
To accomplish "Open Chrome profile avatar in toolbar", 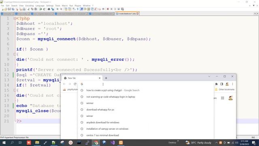I will click(227, 84).
